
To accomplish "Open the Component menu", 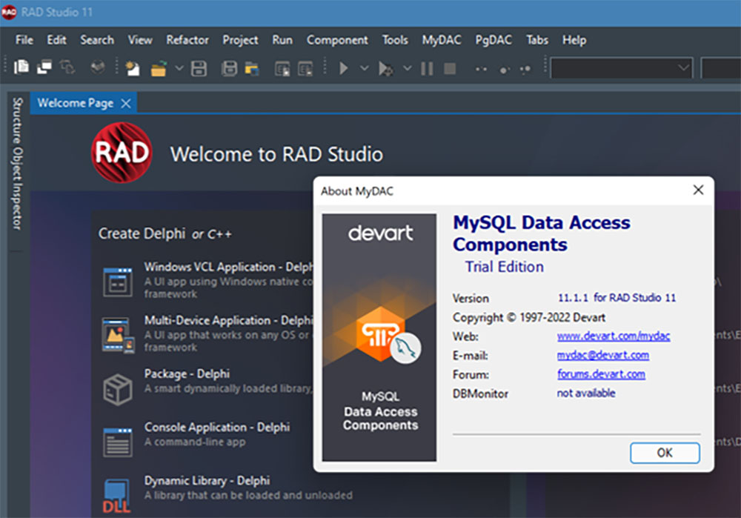I will pyautogui.click(x=337, y=40).
